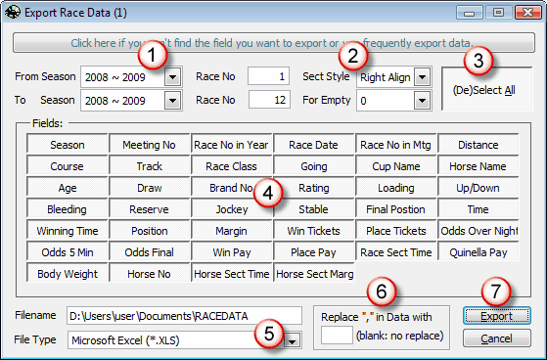Toggle the Body Weight field
Image resolution: width=547 pixels, height=360 pixels.
tap(67, 274)
